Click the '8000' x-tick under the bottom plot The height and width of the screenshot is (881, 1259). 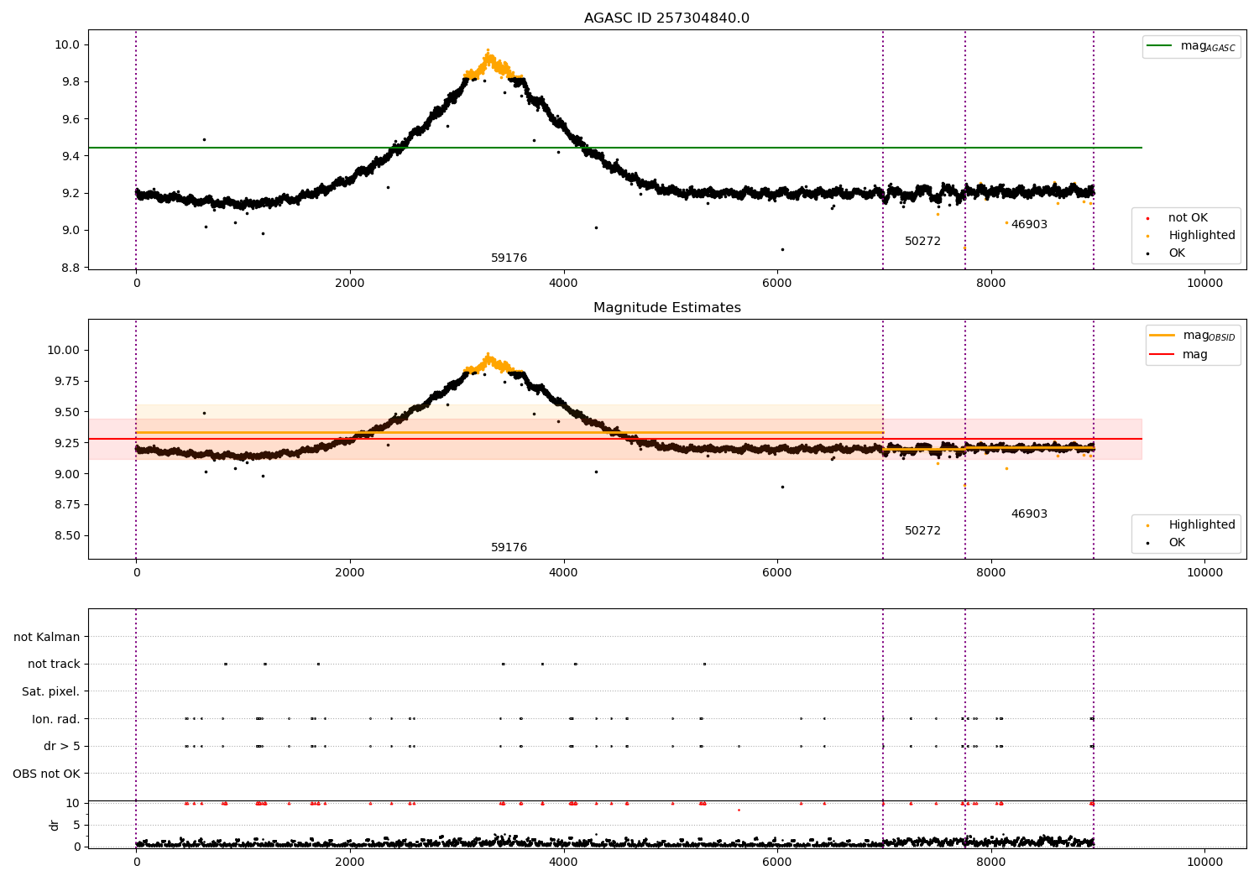point(991,863)
